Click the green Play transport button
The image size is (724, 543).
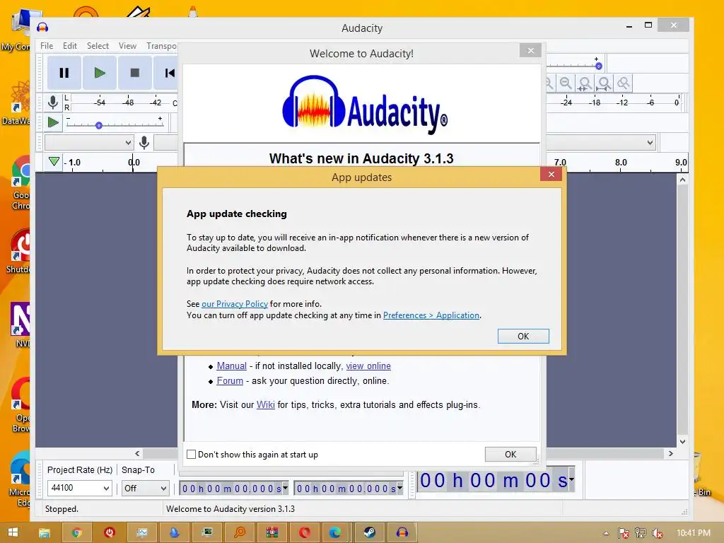100,73
